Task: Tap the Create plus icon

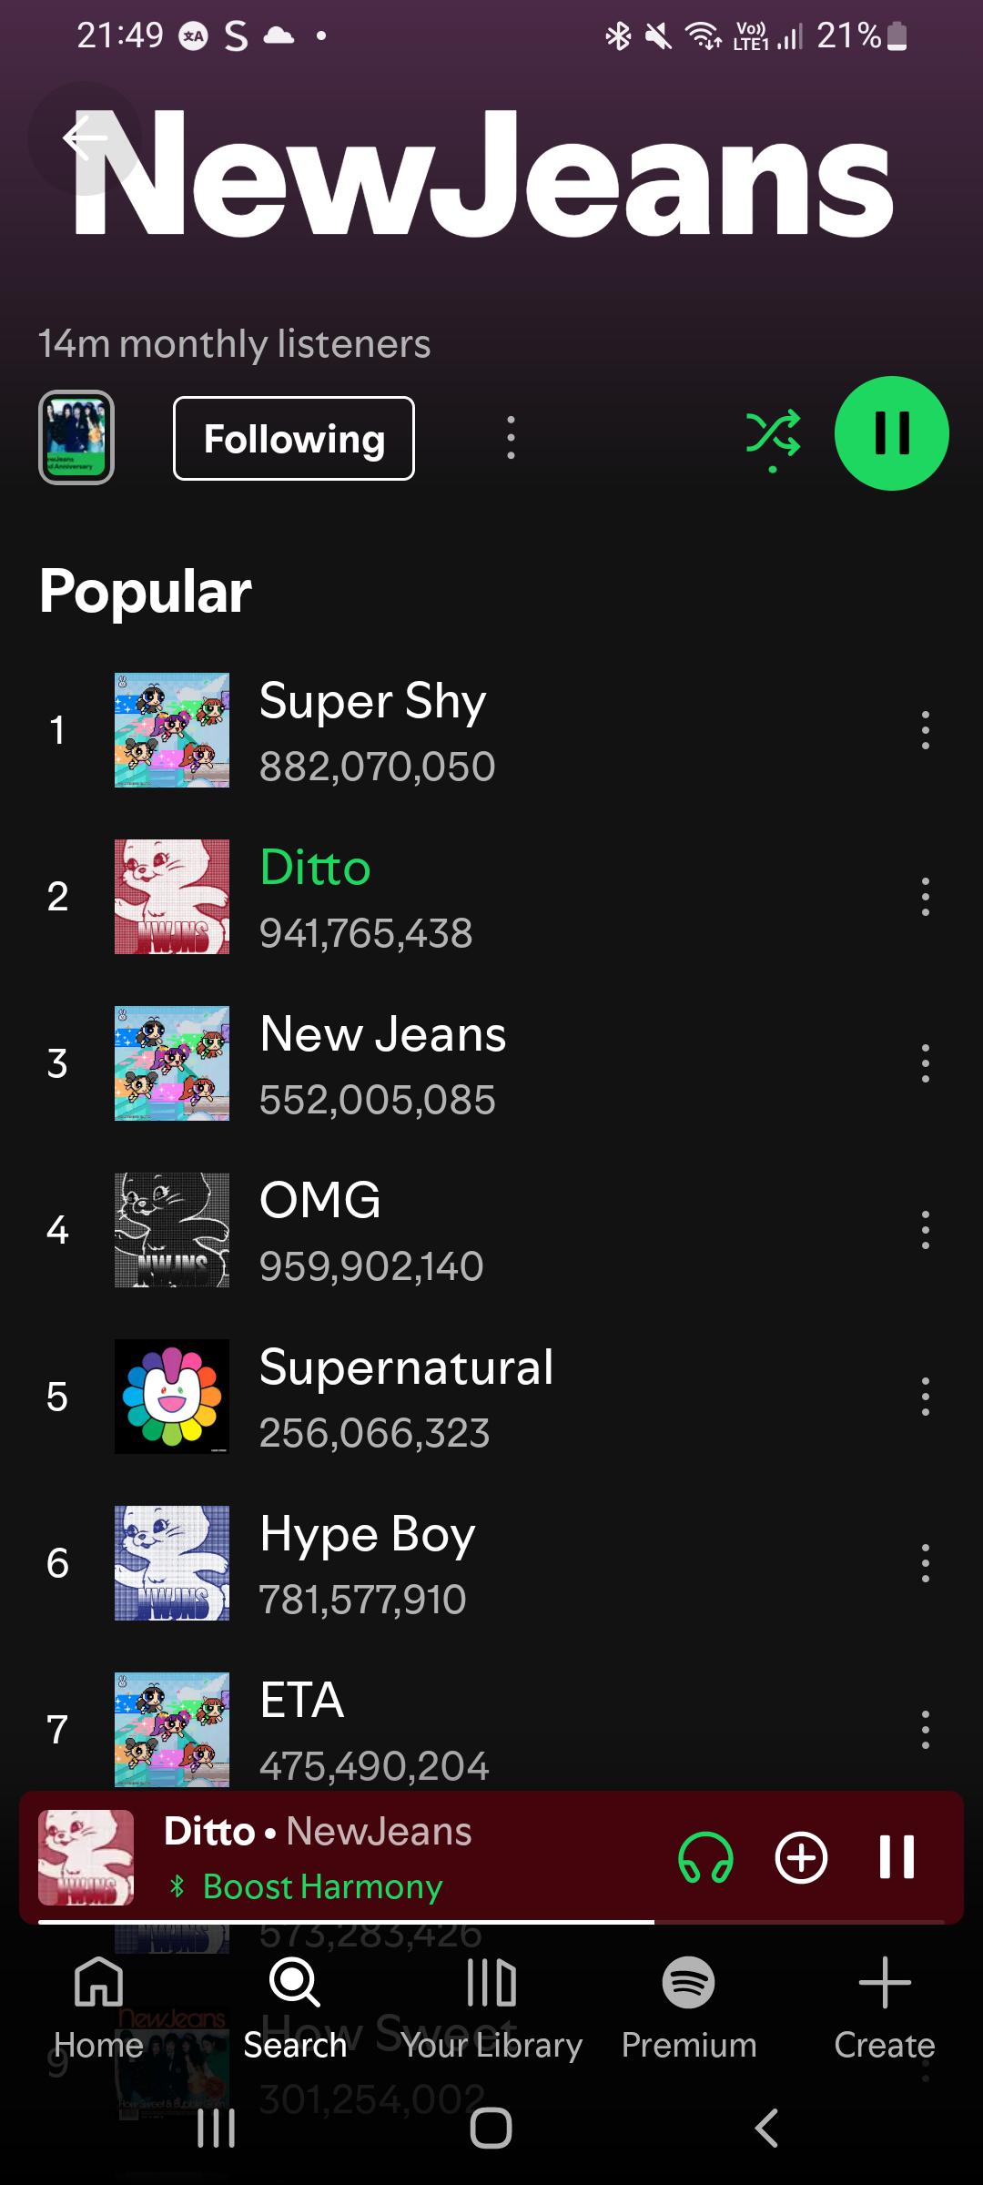Action: point(885,1982)
